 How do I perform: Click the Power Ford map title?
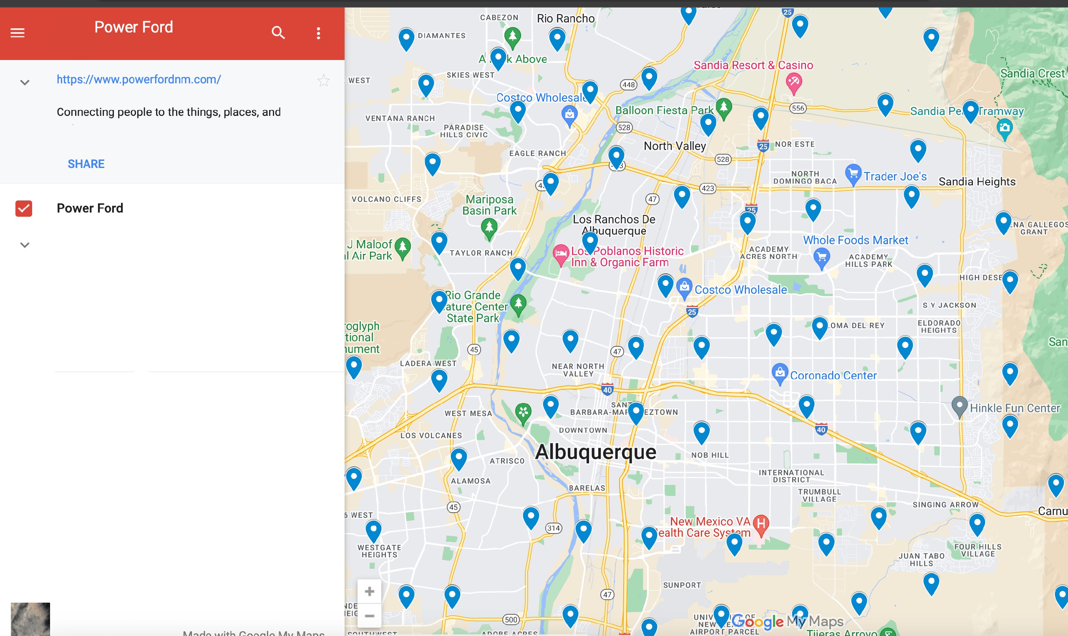click(133, 27)
